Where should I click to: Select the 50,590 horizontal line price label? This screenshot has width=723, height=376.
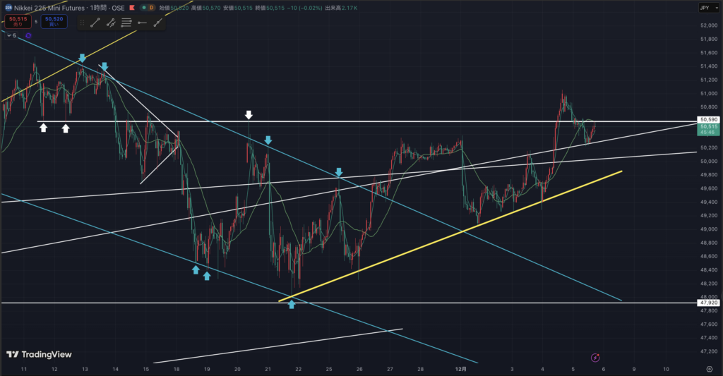[x=707, y=120]
